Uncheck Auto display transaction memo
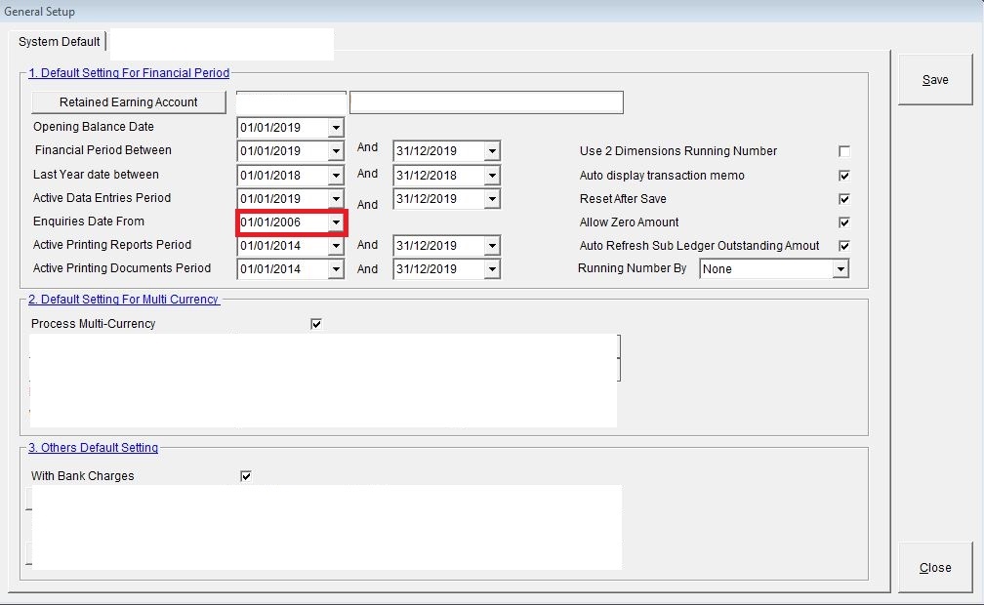The image size is (984, 605). coord(844,176)
